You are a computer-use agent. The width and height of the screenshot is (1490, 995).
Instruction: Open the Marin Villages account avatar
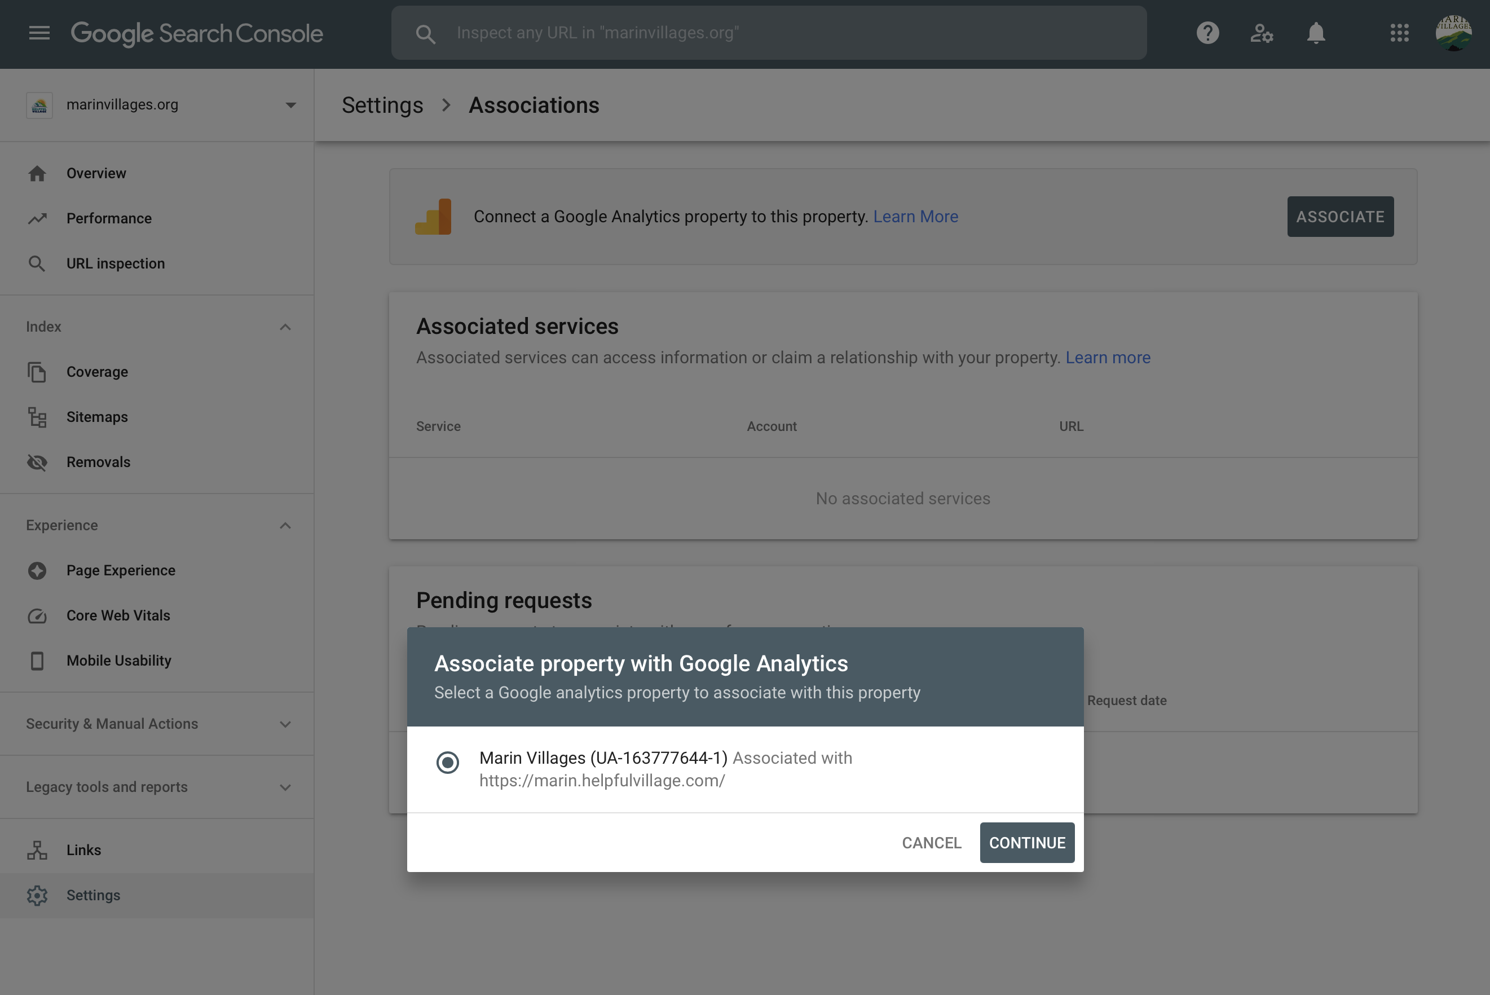[1453, 33]
